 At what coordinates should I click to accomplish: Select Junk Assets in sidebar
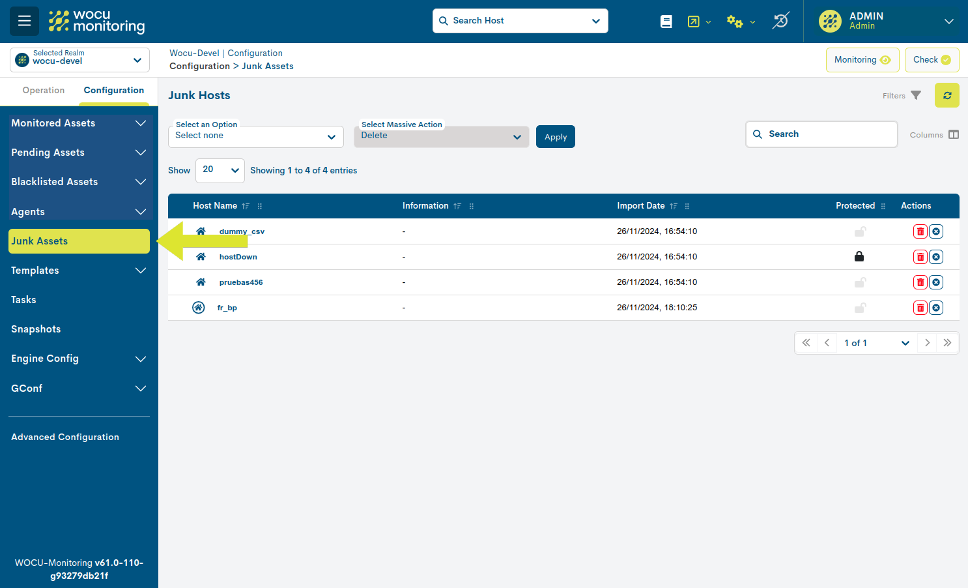coord(79,241)
